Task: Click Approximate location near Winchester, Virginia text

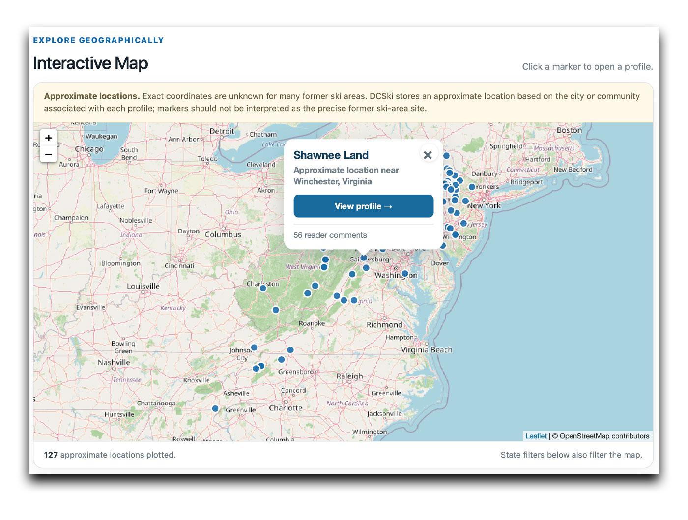Action: point(346,176)
